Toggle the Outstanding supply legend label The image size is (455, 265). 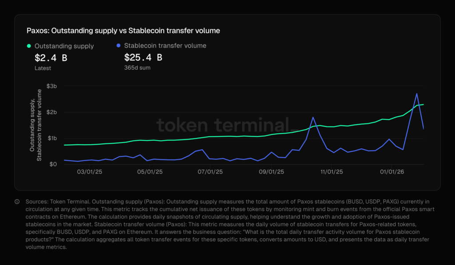tap(64, 46)
